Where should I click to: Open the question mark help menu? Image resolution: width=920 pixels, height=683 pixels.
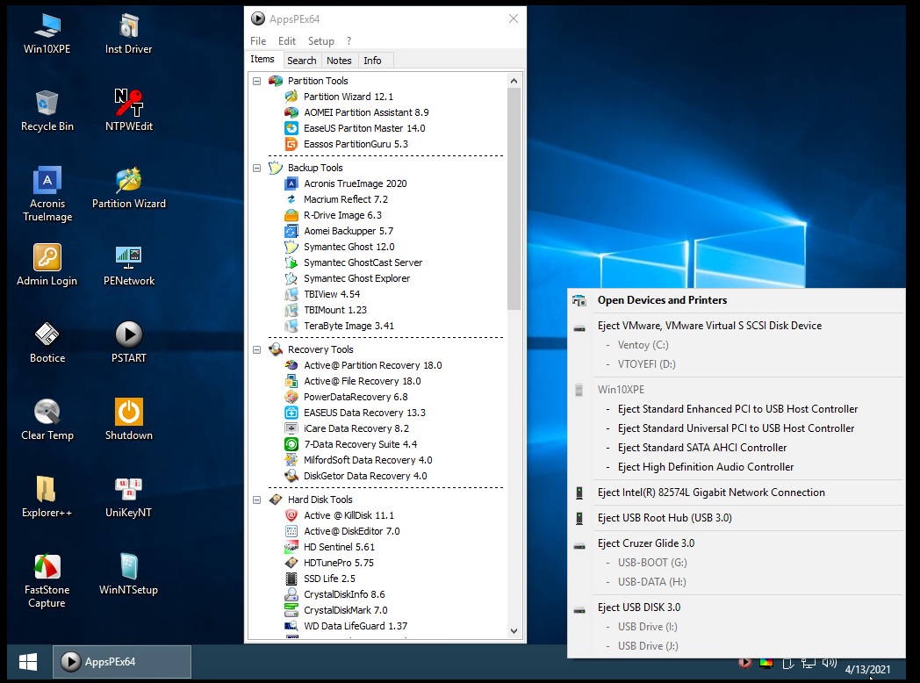click(x=349, y=41)
